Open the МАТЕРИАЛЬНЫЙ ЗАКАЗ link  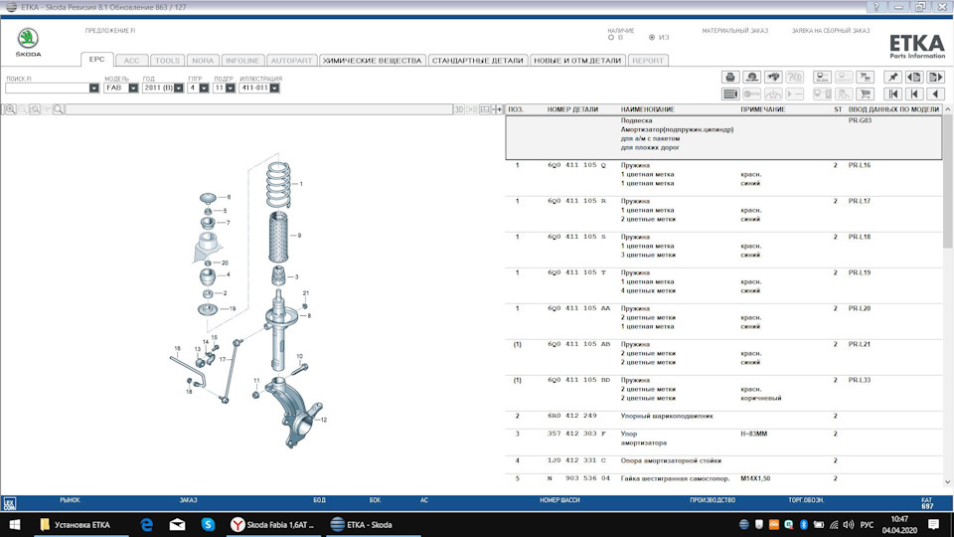735,31
